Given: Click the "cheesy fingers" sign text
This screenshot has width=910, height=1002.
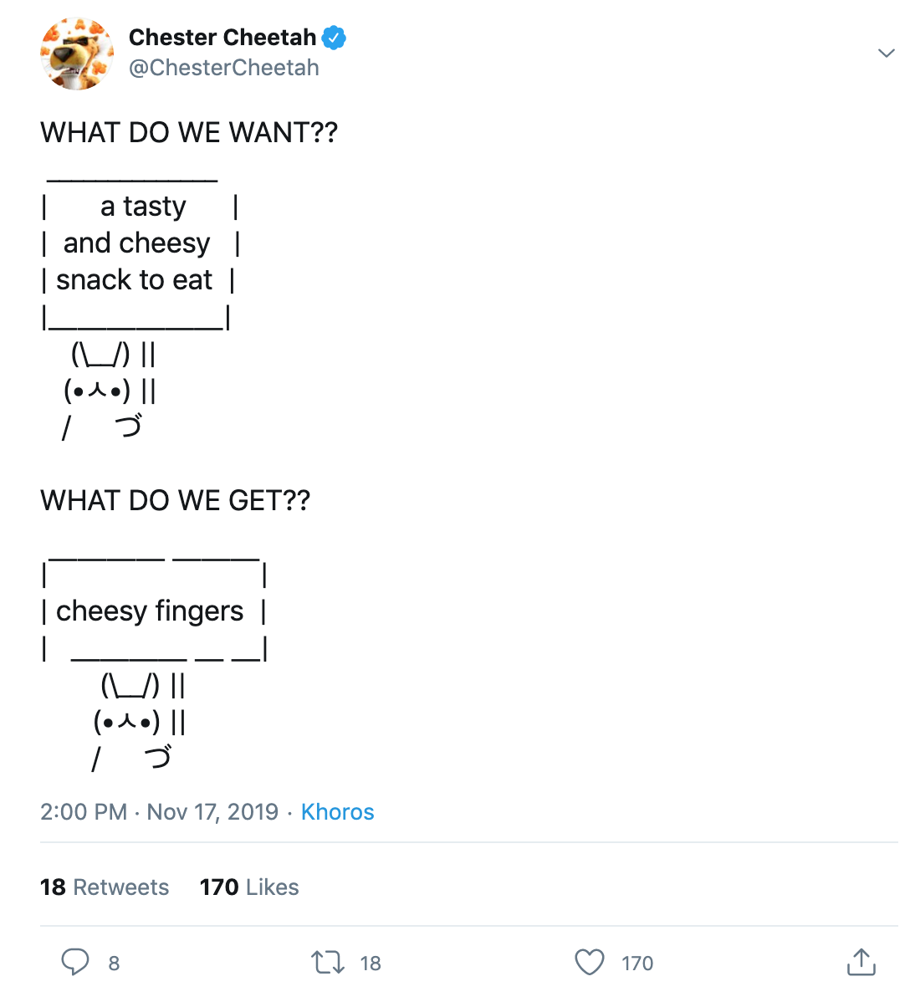Looking at the screenshot, I should (150, 611).
